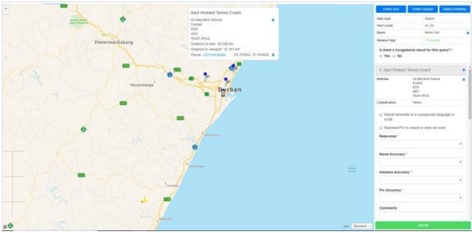The width and height of the screenshot is (472, 233).
Task: Check Business/POI is closed checkbox
Action: coord(381,128)
